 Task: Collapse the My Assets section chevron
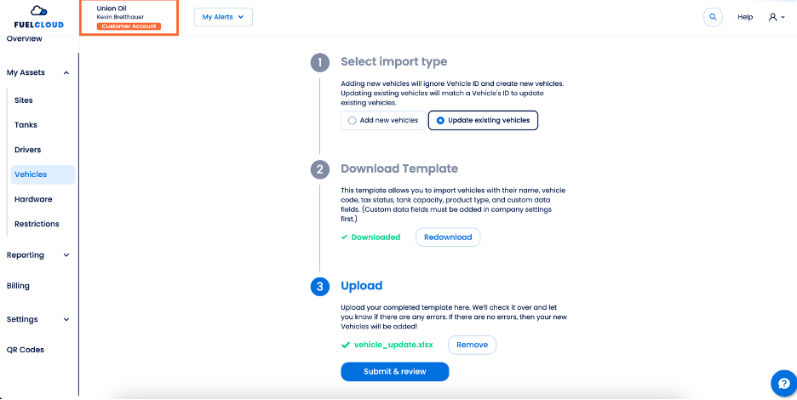pyautogui.click(x=66, y=73)
